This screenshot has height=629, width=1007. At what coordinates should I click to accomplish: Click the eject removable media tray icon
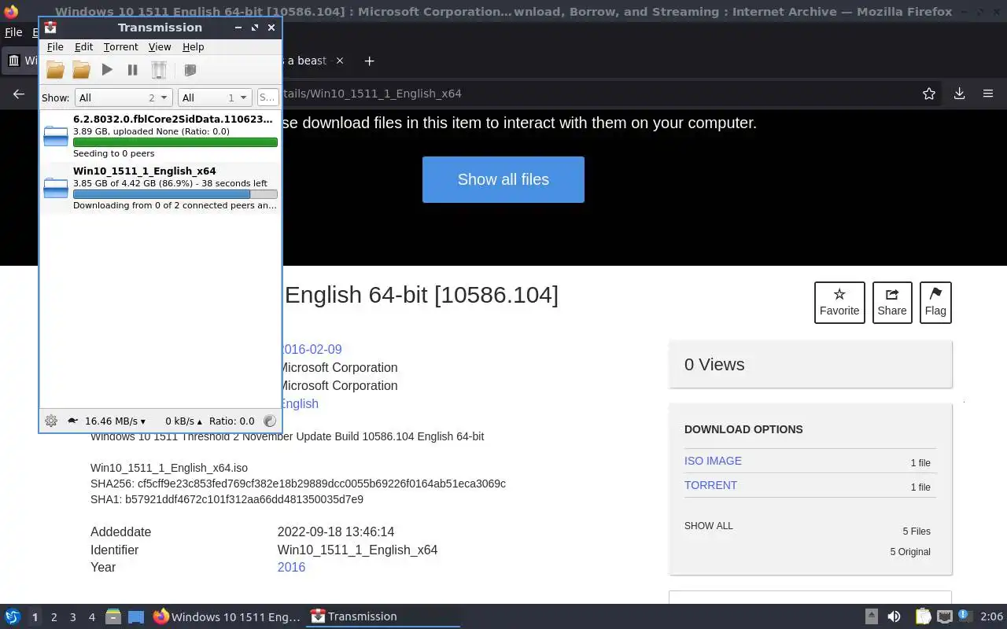click(x=871, y=616)
